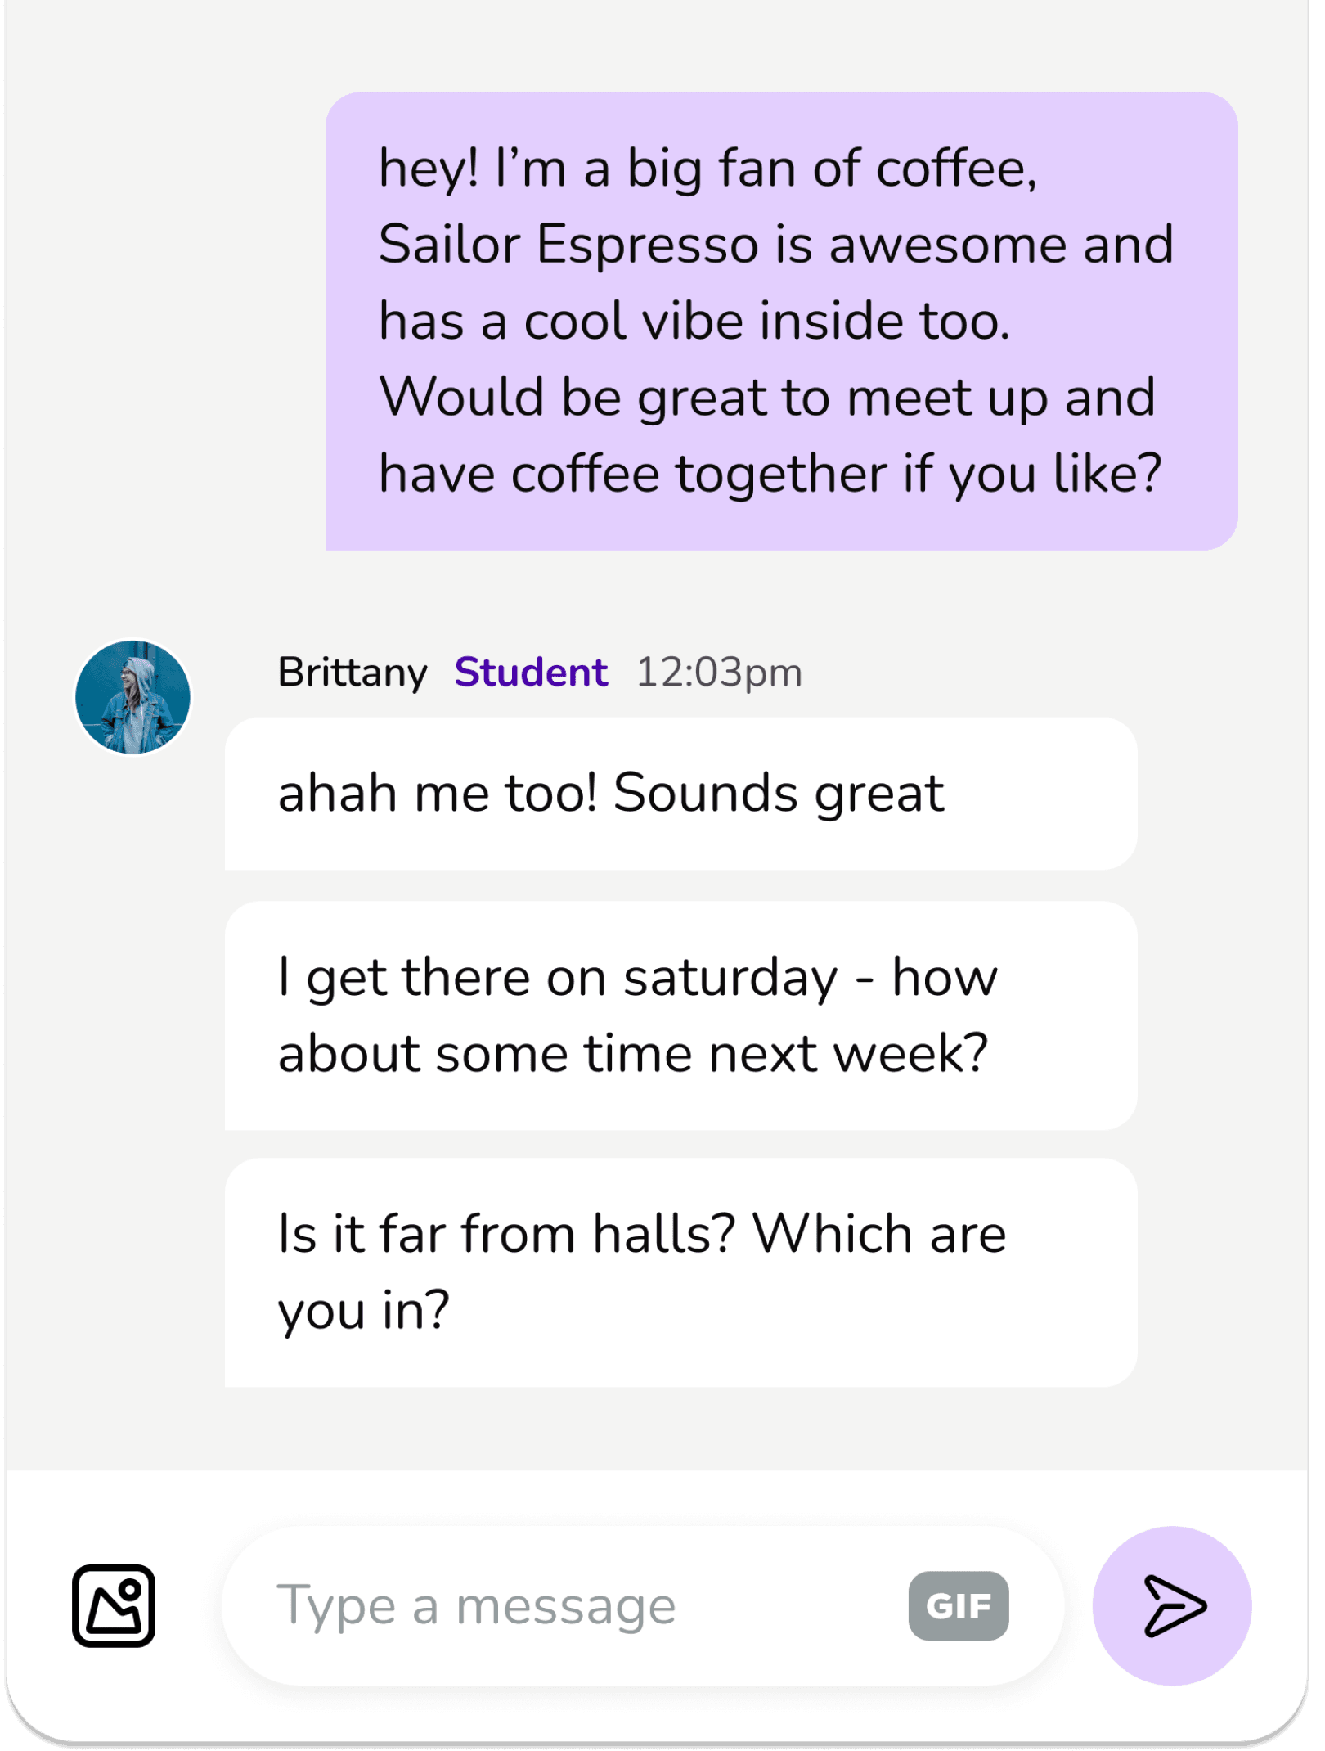The width and height of the screenshot is (1325, 1751).
Task: Click the Student link under the chat
Action: 529,673
